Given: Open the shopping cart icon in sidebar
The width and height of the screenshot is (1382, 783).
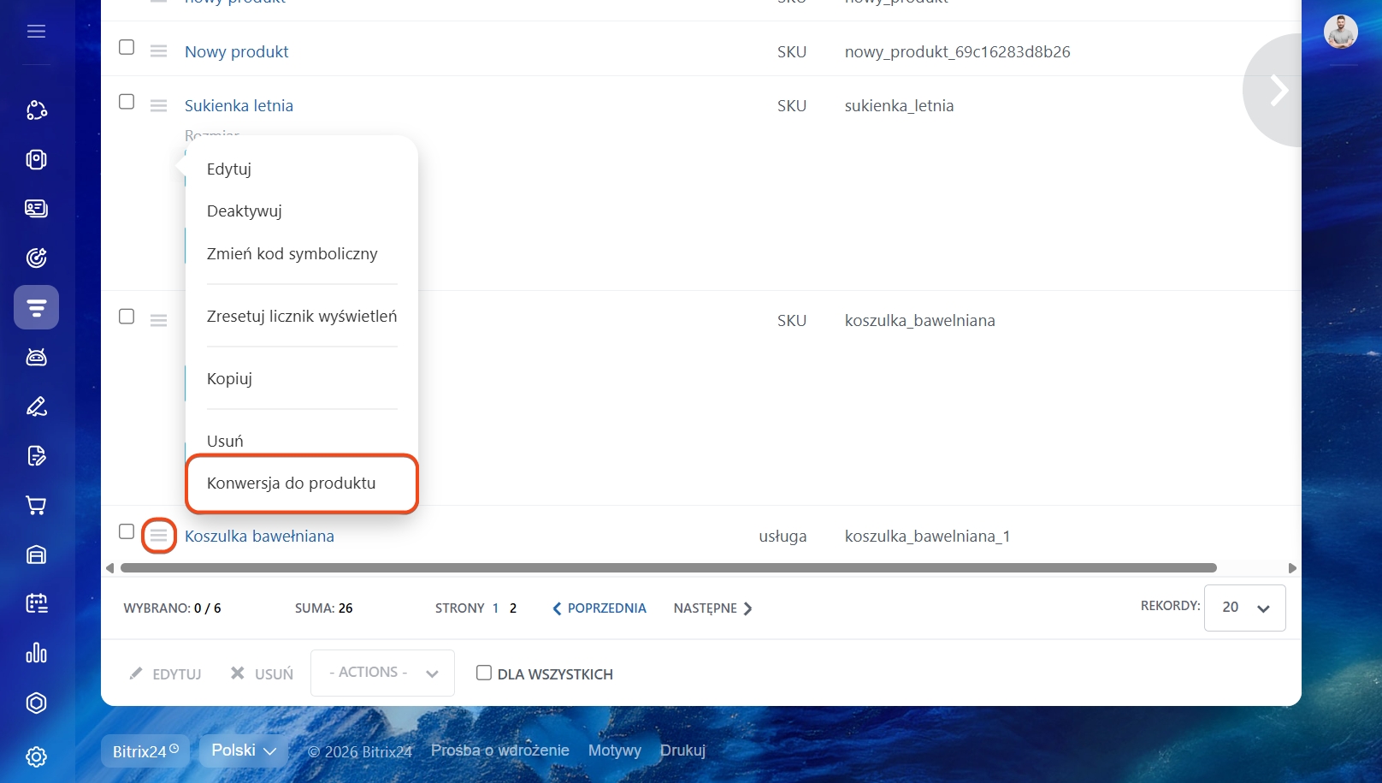Looking at the screenshot, I should tap(36, 505).
